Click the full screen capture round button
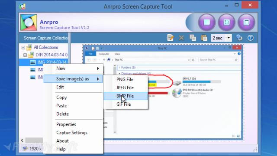 207,23
